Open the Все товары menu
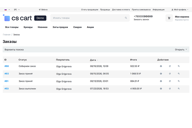This screenshot has width=192, height=128. [x=12, y=27]
